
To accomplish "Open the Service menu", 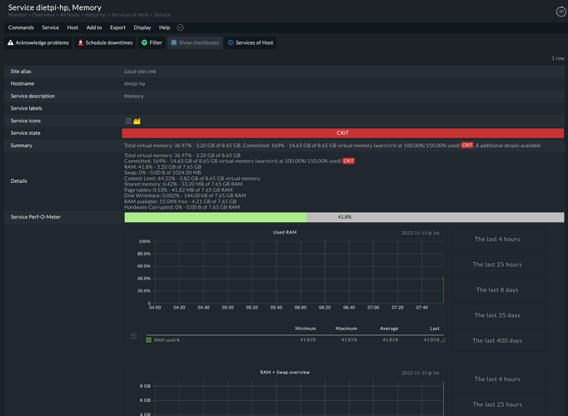I will coord(50,27).
